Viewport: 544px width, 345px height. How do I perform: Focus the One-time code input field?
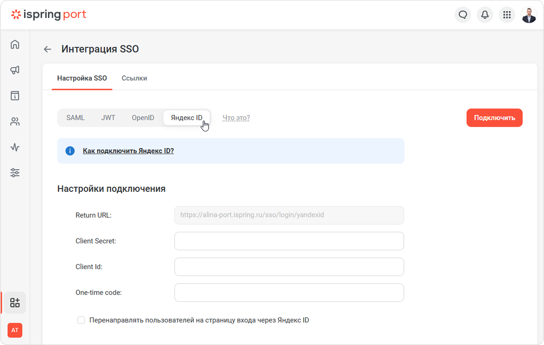289,292
